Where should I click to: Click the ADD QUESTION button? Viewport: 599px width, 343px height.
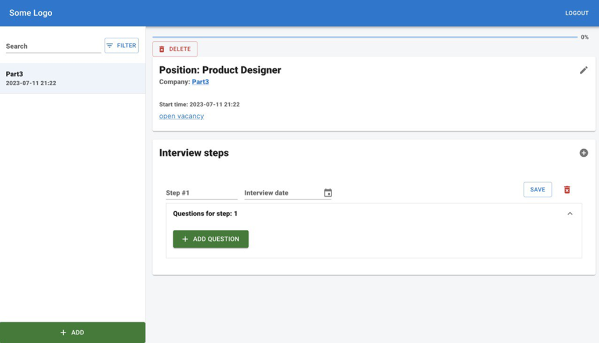pyautogui.click(x=211, y=239)
